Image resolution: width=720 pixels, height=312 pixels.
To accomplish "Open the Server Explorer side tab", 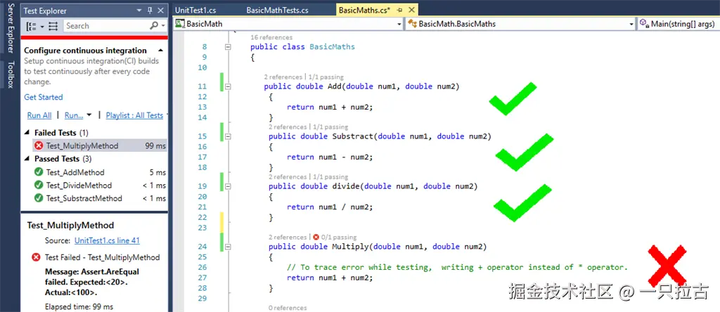I will coord(10,30).
